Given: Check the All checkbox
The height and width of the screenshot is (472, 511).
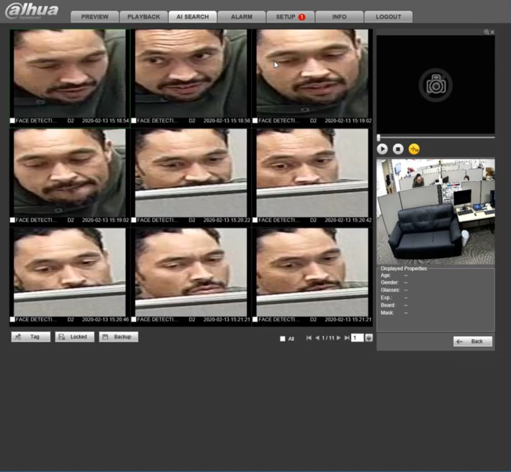Looking at the screenshot, I should (282, 339).
